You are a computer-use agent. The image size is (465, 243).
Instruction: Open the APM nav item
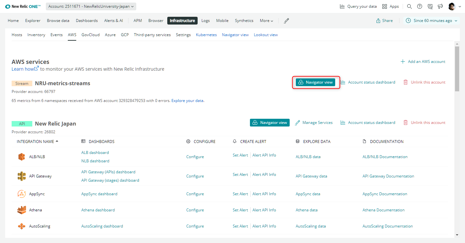[x=138, y=21]
